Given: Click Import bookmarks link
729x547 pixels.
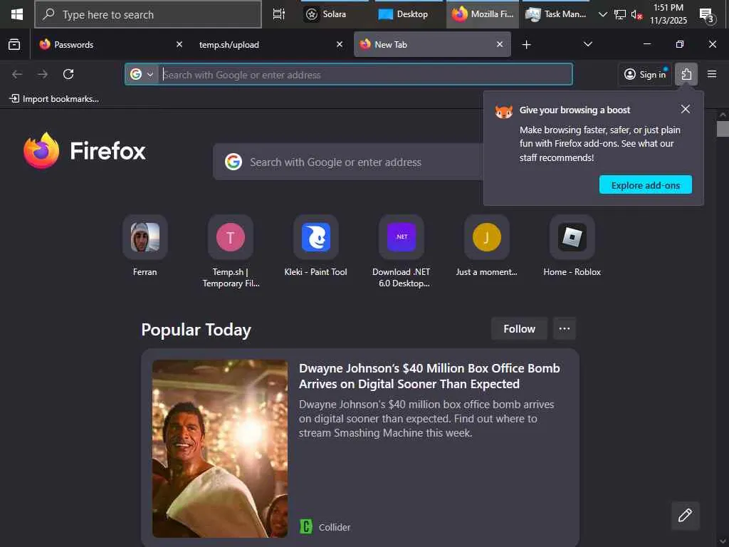Looking at the screenshot, I should pos(54,98).
